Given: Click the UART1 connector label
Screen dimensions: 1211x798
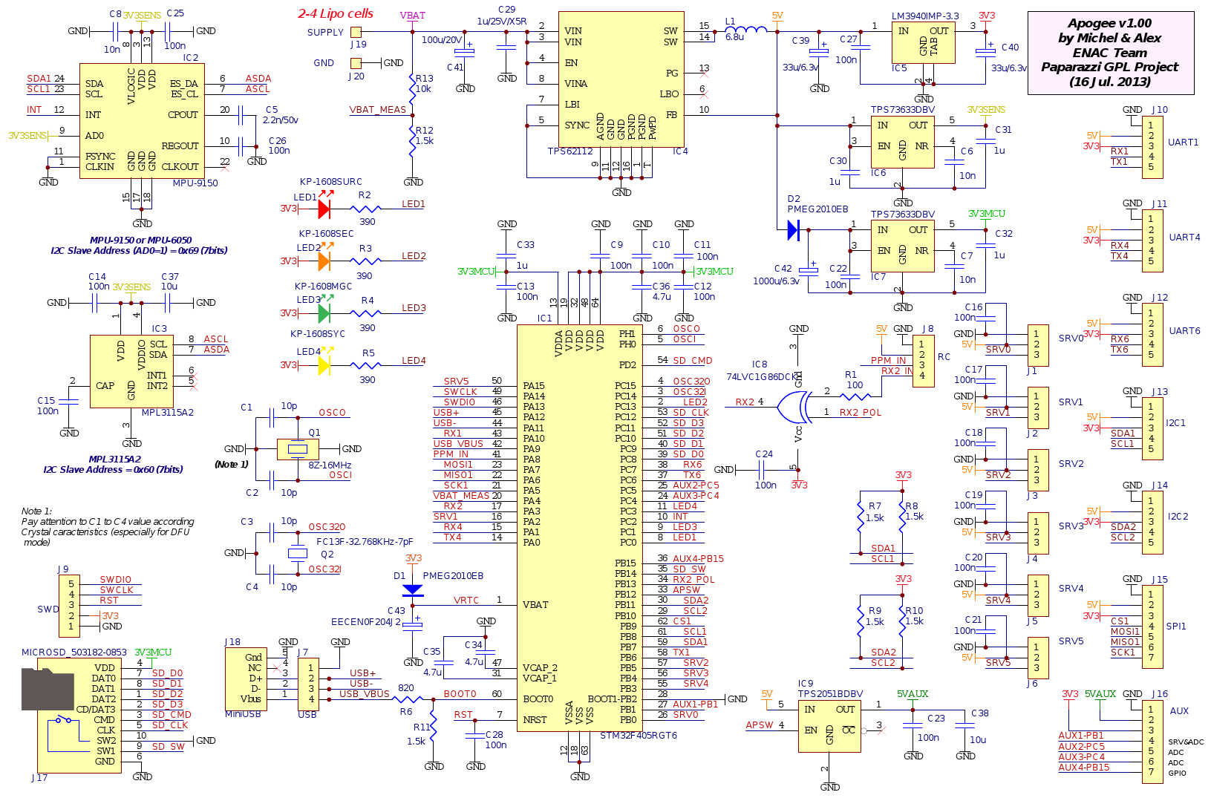Looking at the screenshot, I should click(1183, 143).
